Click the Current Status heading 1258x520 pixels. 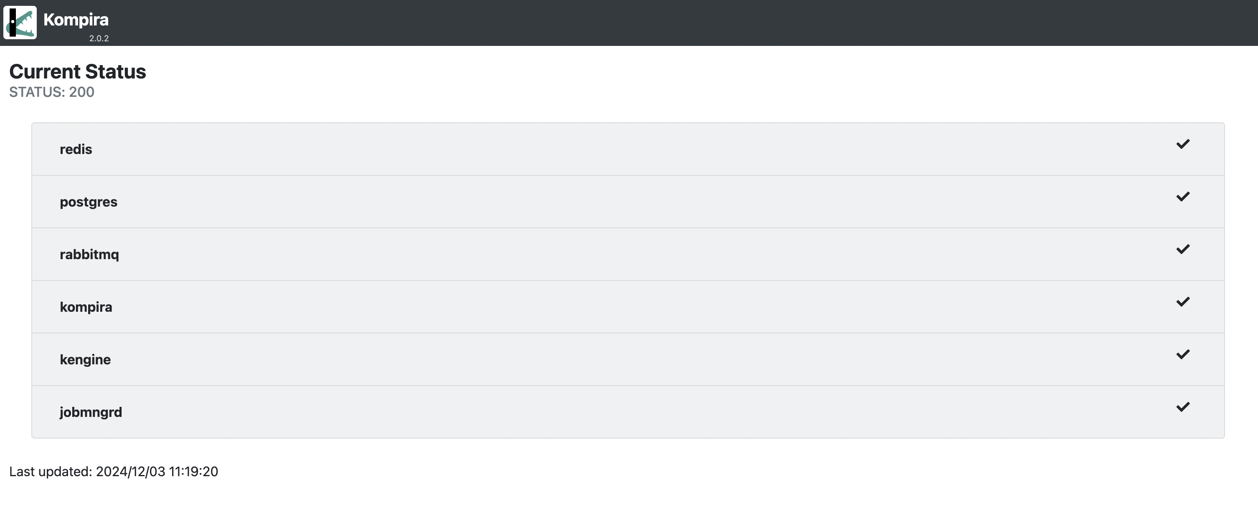78,72
